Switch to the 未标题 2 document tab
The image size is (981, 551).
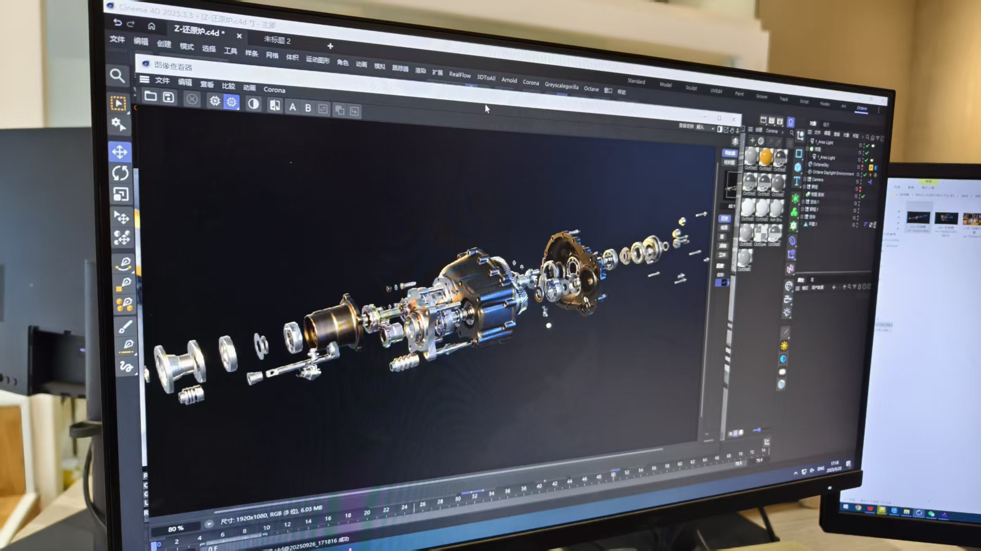point(277,40)
